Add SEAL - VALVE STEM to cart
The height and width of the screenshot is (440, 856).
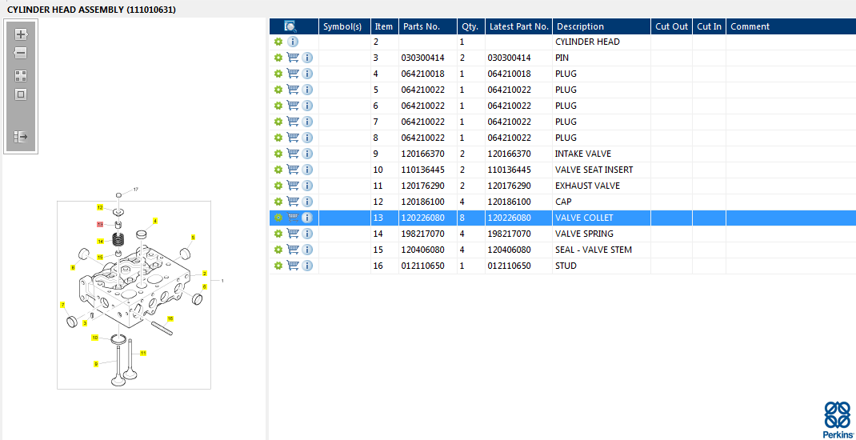click(x=293, y=250)
